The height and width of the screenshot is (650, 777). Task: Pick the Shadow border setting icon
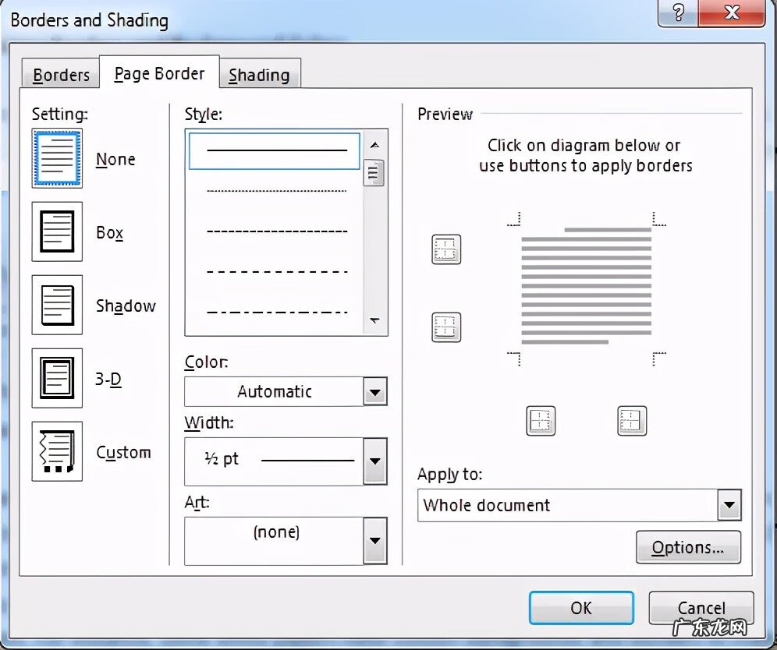57,305
